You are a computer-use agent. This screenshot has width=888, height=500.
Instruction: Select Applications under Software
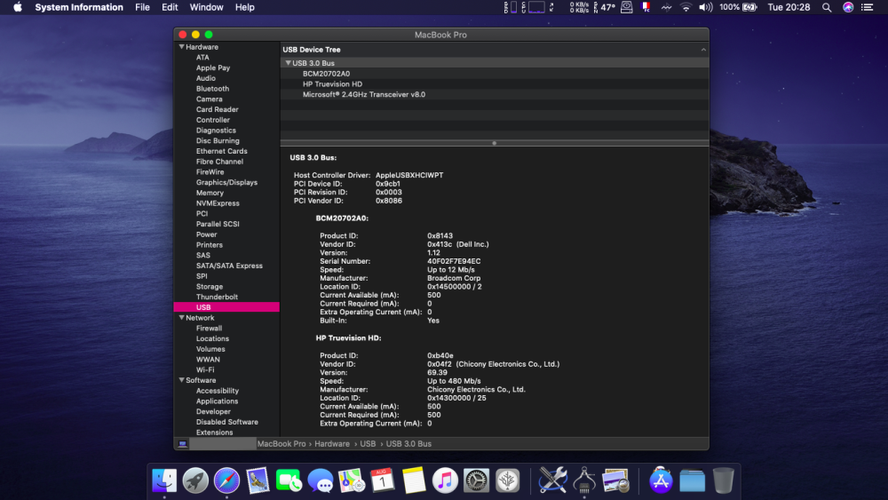pyautogui.click(x=217, y=401)
